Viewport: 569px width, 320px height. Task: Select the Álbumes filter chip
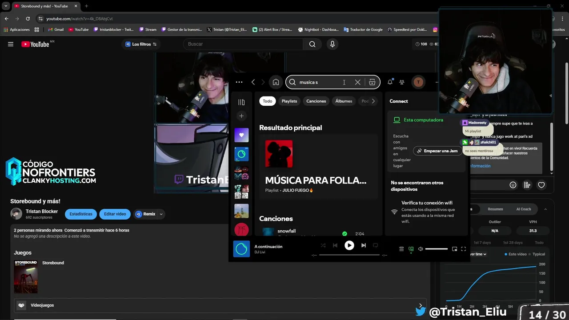coord(344,101)
